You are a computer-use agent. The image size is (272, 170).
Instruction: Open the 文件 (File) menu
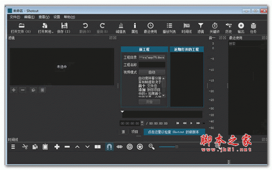pos(15,17)
